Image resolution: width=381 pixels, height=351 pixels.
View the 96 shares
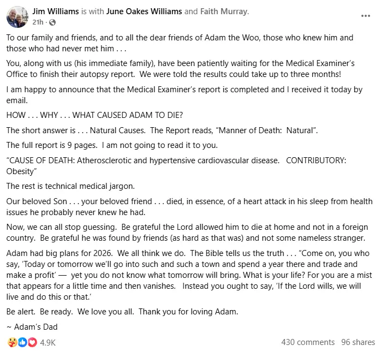point(357,342)
